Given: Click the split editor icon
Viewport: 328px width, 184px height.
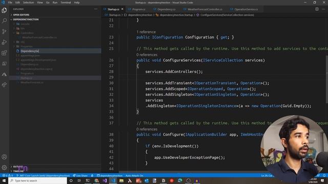Looking at the screenshot, I should tap(317, 9).
